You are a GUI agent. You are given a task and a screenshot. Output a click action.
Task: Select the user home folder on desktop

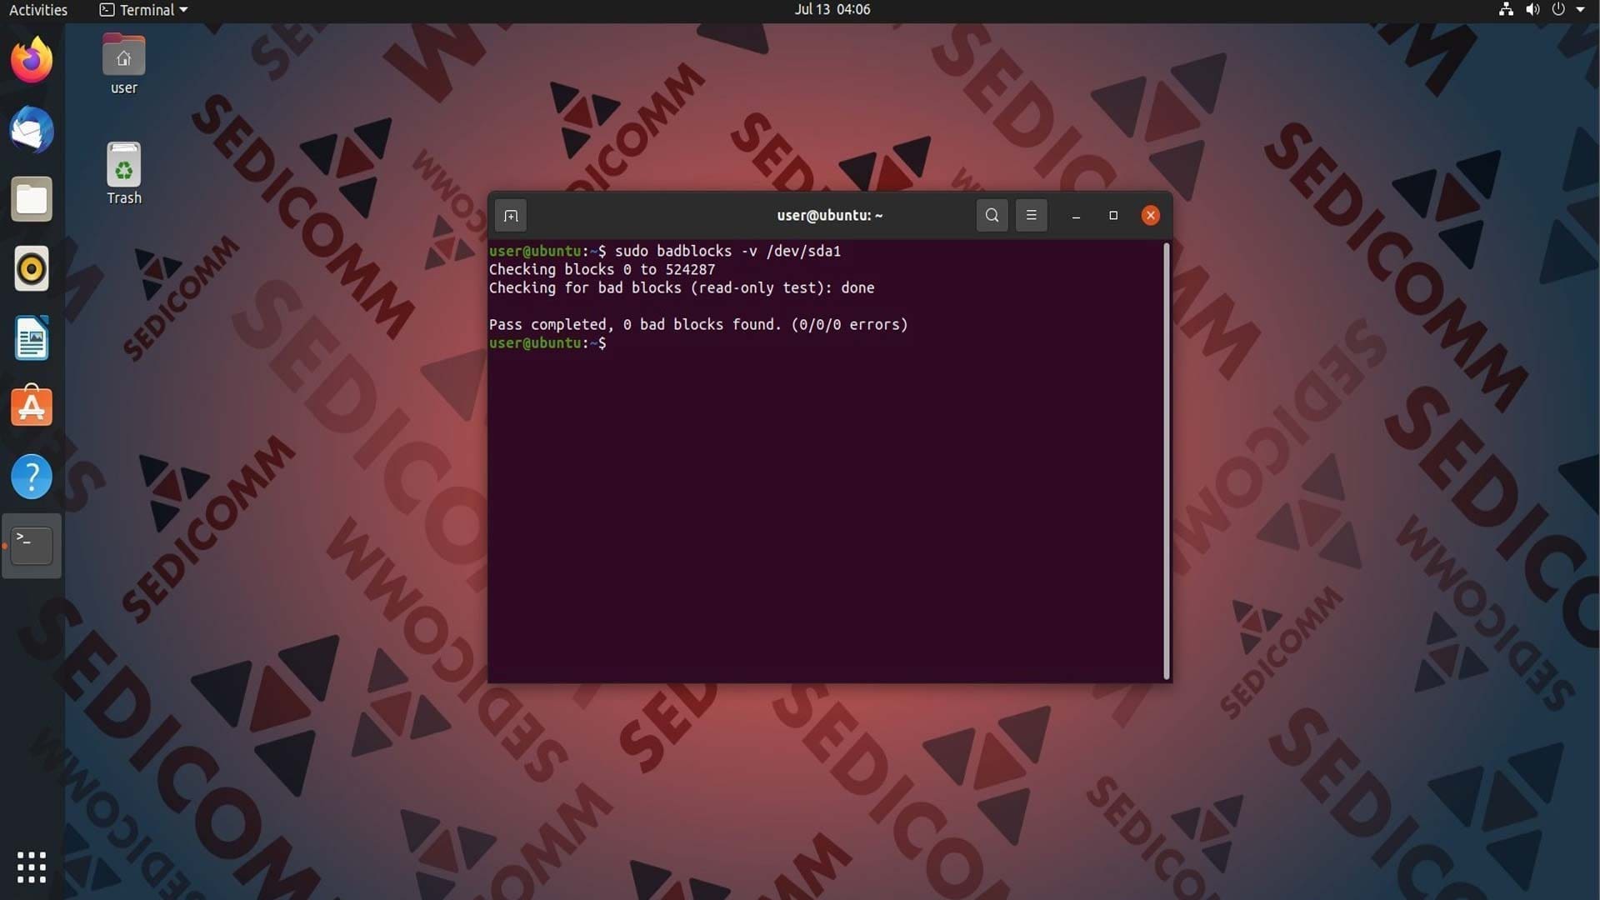tap(123, 64)
